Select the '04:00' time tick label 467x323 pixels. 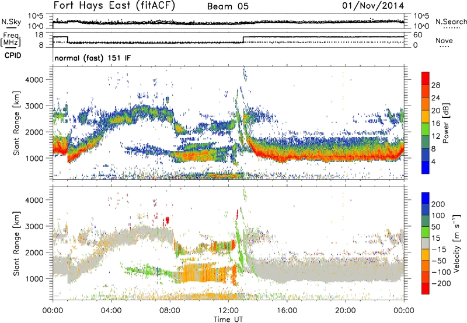click(x=111, y=311)
